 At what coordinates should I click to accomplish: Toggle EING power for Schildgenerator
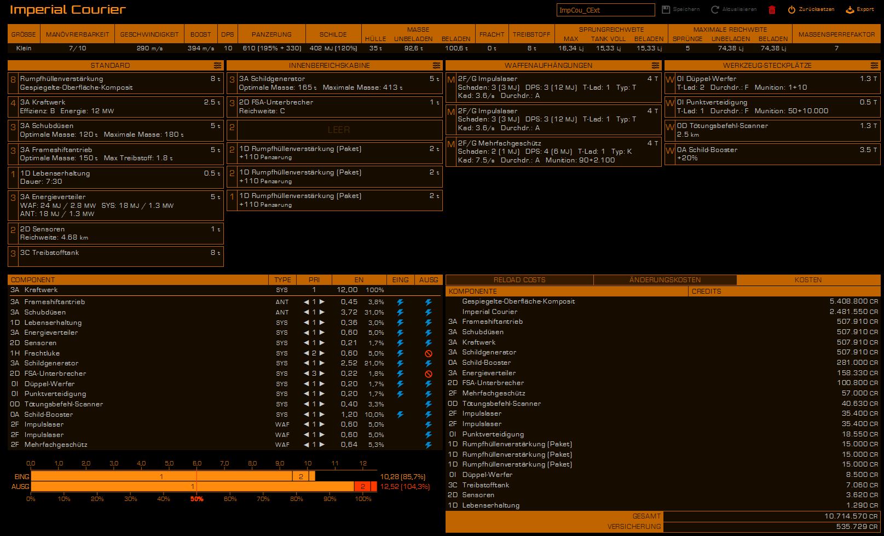[x=400, y=363]
